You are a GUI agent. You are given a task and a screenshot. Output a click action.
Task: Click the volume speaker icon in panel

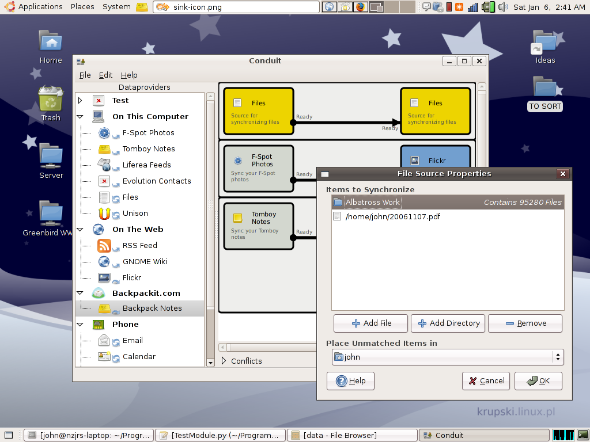click(502, 7)
